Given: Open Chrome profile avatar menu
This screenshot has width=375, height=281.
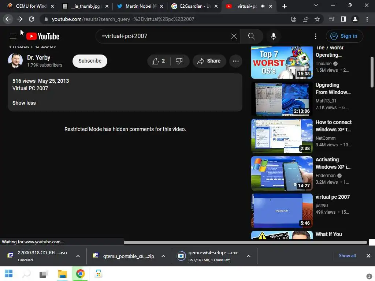Looking at the screenshot, I should tap(355, 19).
